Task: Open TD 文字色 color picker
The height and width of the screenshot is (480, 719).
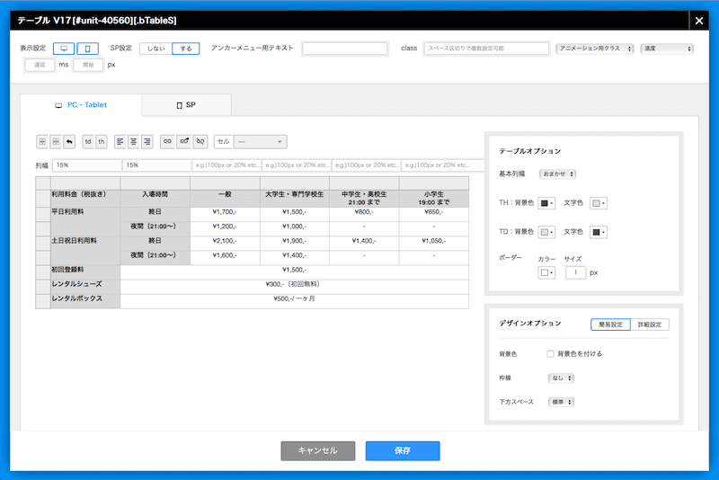Action: [599, 232]
